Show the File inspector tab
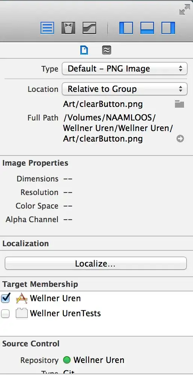The width and height of the screenshot is (193, 375). [84, 50]
